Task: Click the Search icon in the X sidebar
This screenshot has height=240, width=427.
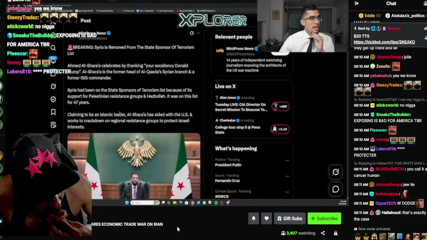Action: pyautogui.click(x=53, y=48)
